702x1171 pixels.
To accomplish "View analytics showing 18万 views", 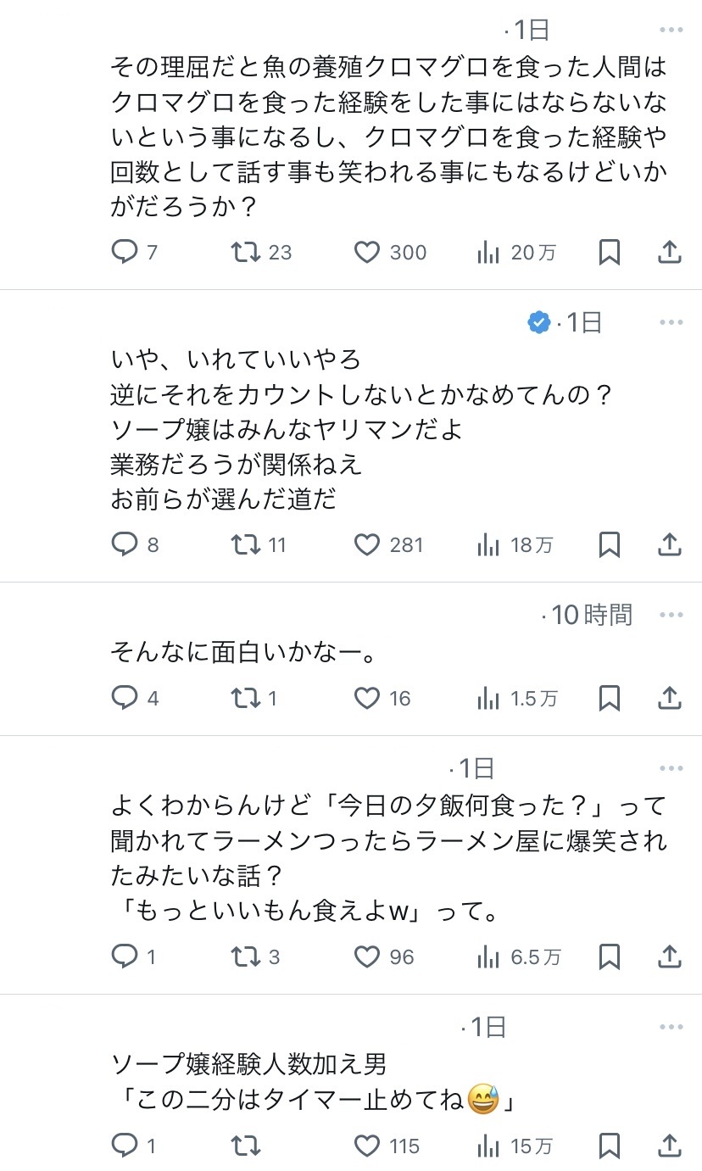I will point(488,545).
